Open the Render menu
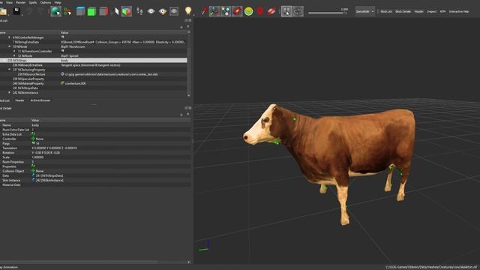This screenshot has height=270, width=480. [x=21, y=2]
